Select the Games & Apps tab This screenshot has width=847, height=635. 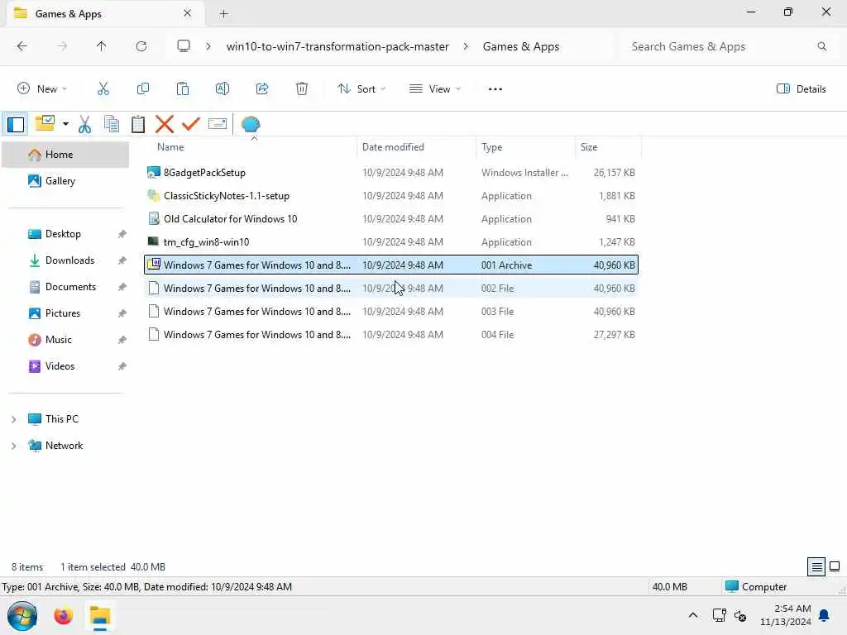105,13
